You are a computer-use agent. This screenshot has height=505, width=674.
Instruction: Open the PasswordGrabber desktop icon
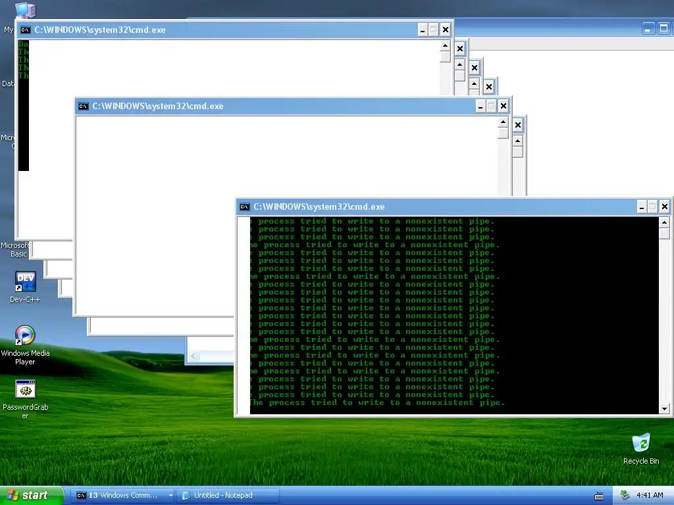(25, 399)
